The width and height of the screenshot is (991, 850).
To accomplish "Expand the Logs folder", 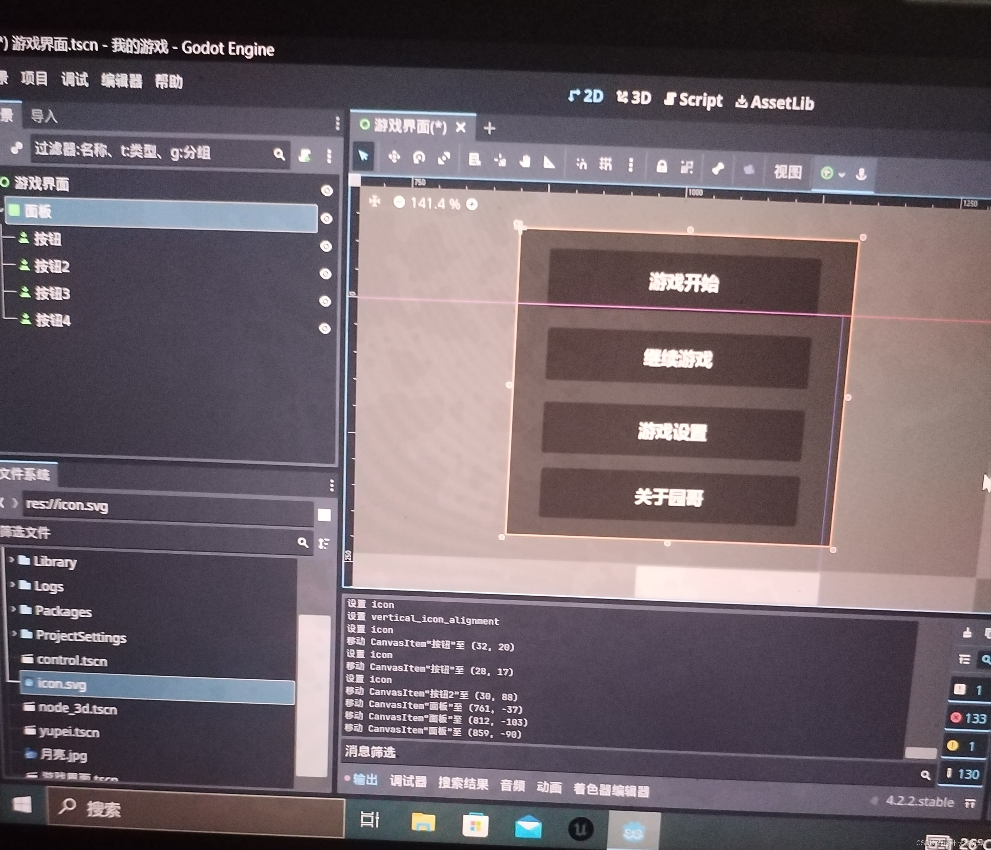I will point(13,584).
